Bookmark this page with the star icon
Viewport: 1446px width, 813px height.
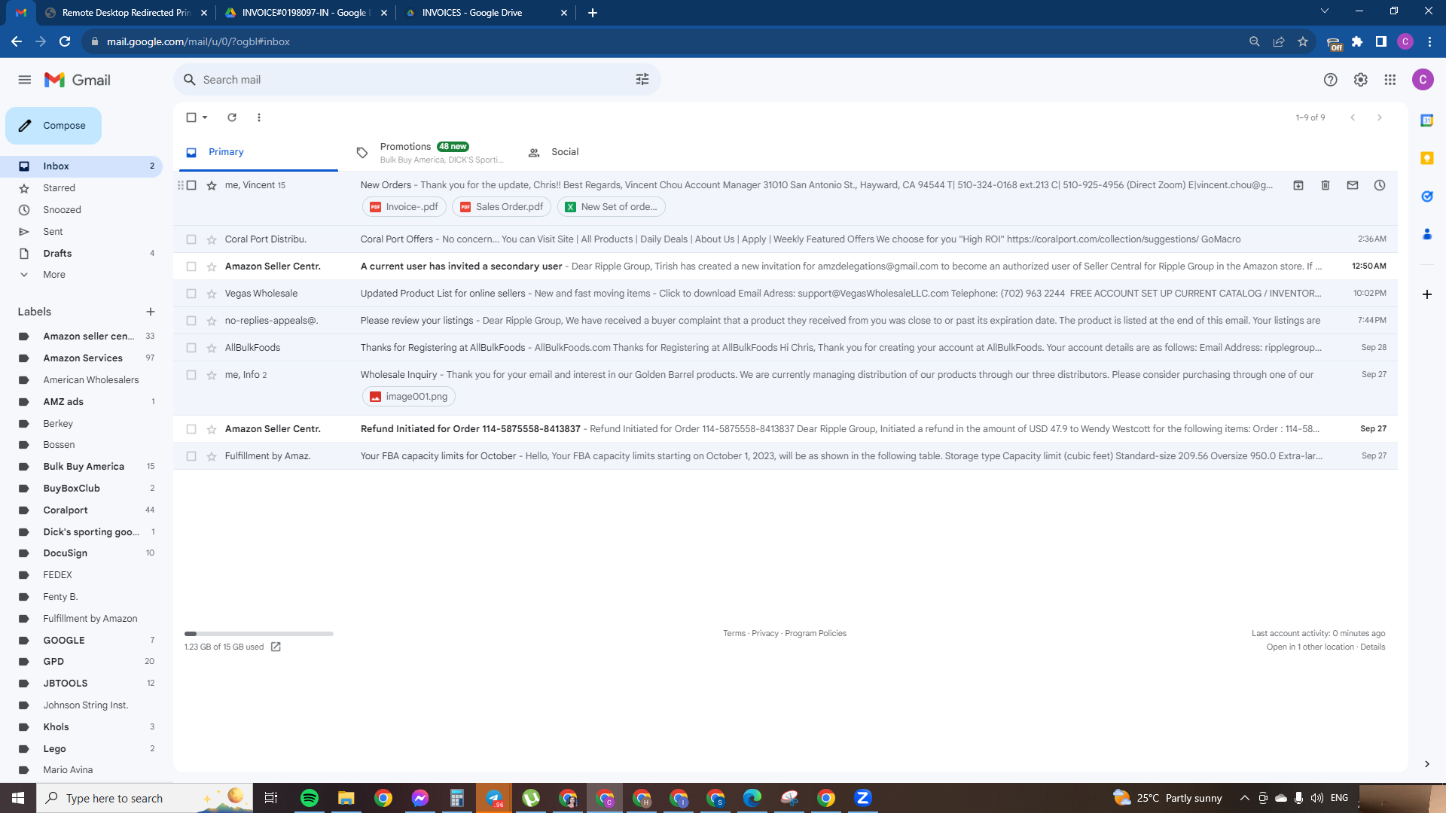[1303, 41]
